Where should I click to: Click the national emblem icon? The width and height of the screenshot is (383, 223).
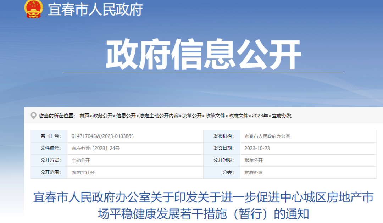[33, 9]
